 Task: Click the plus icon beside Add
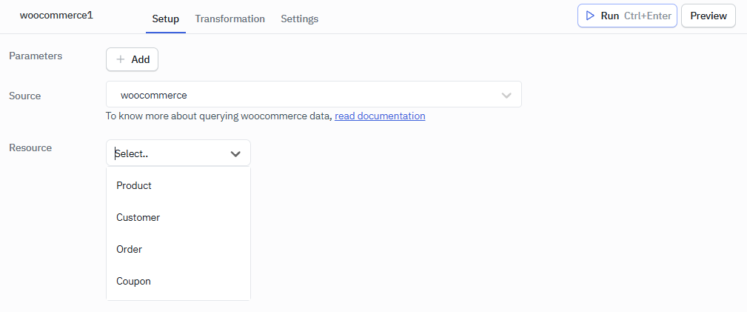(121, 59)
